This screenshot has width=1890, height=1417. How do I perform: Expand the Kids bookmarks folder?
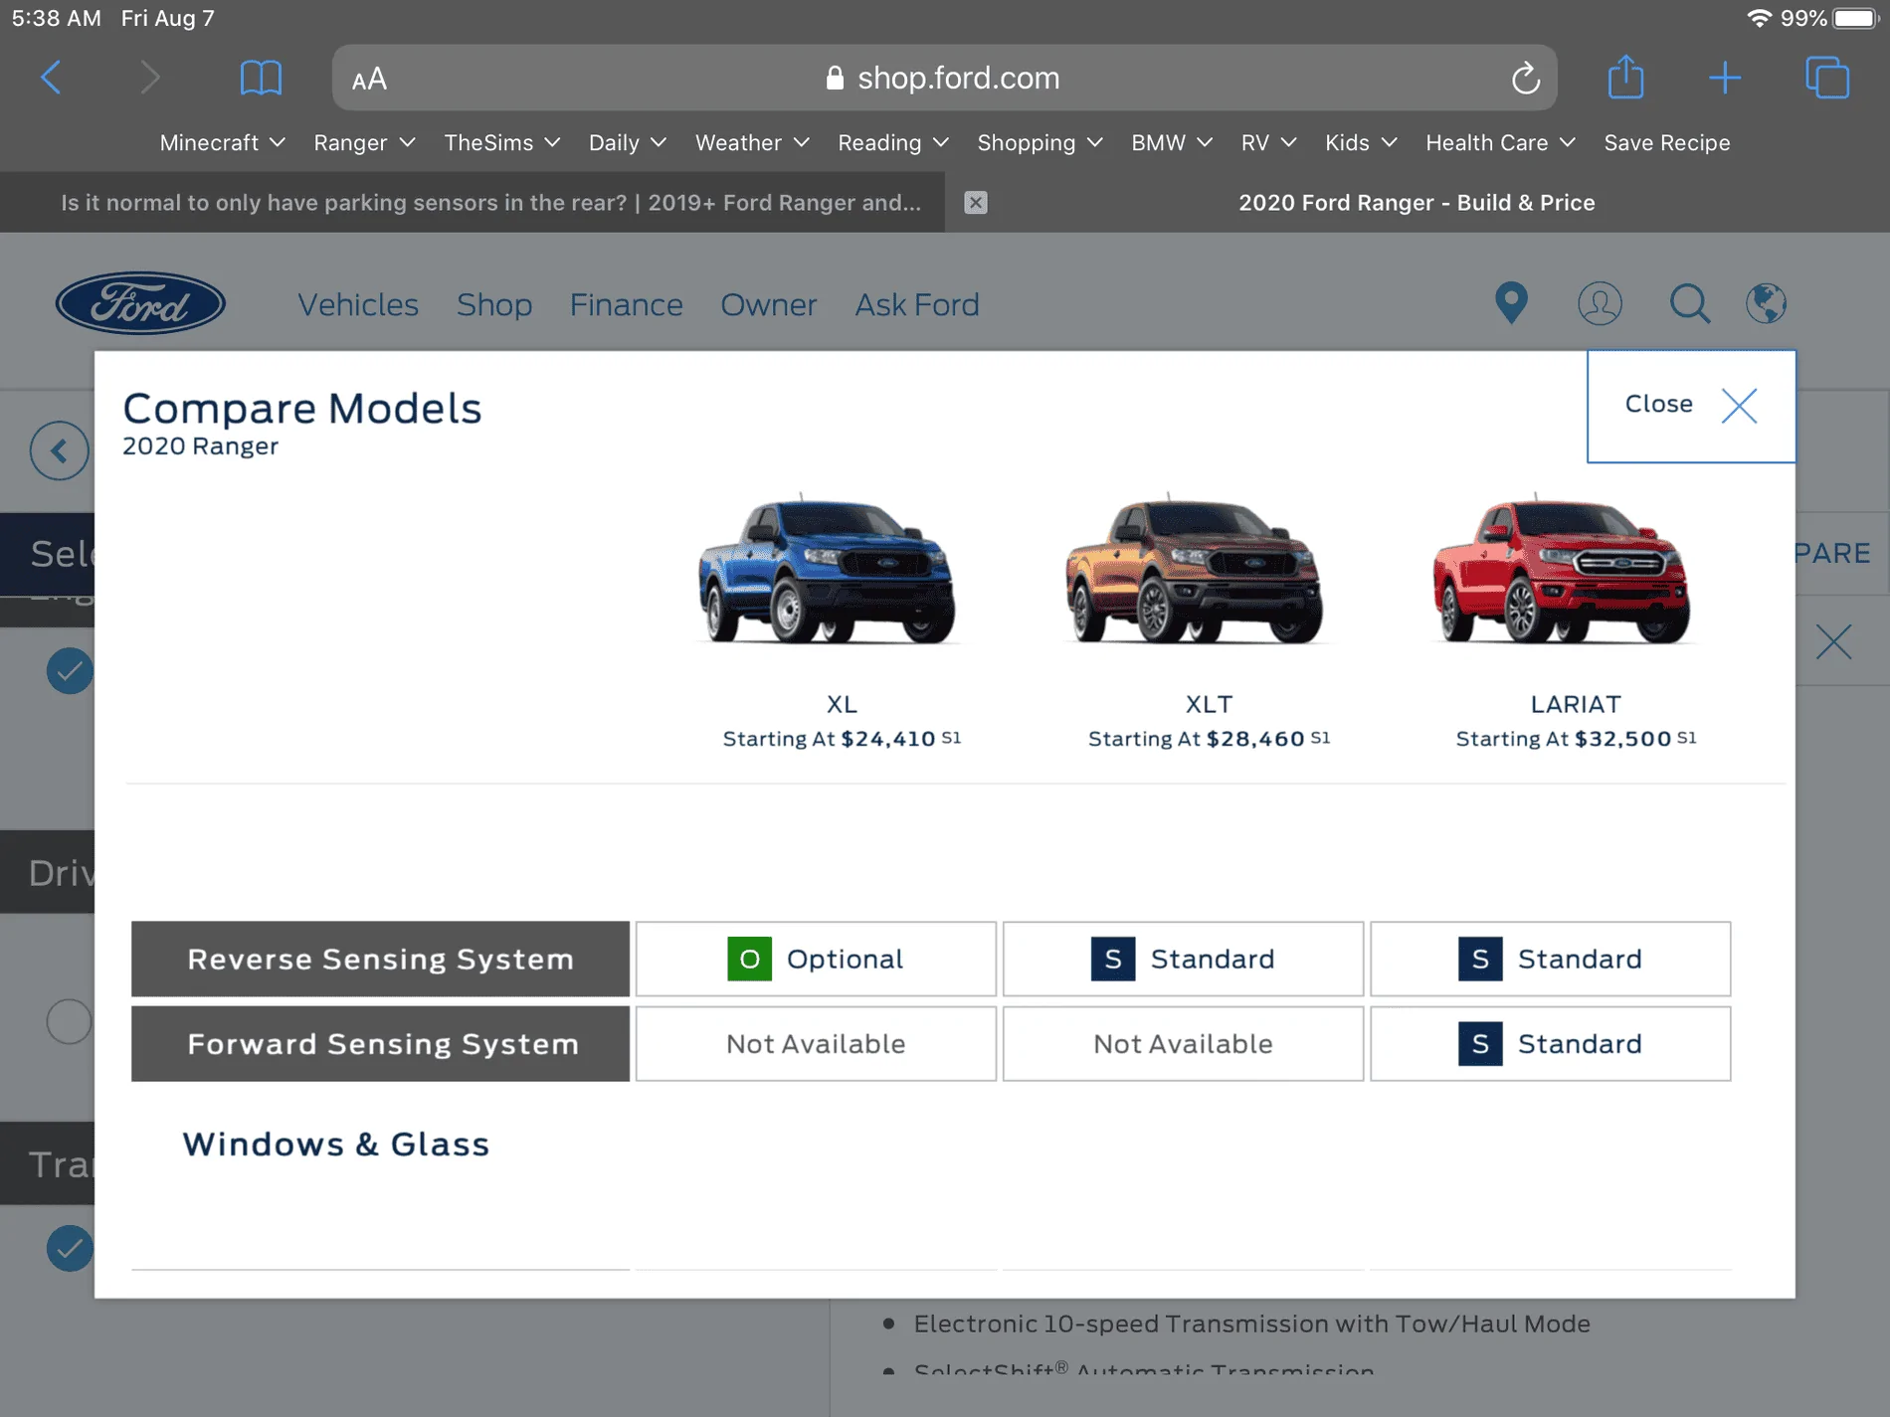[x=1361, y=143]
